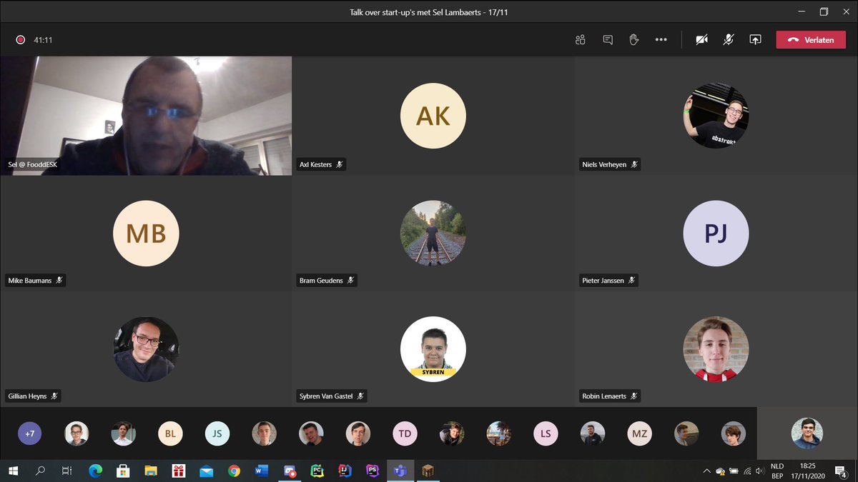Click Gillian Heyns' profile picture

pyautogui.click(x=147, y=350)
